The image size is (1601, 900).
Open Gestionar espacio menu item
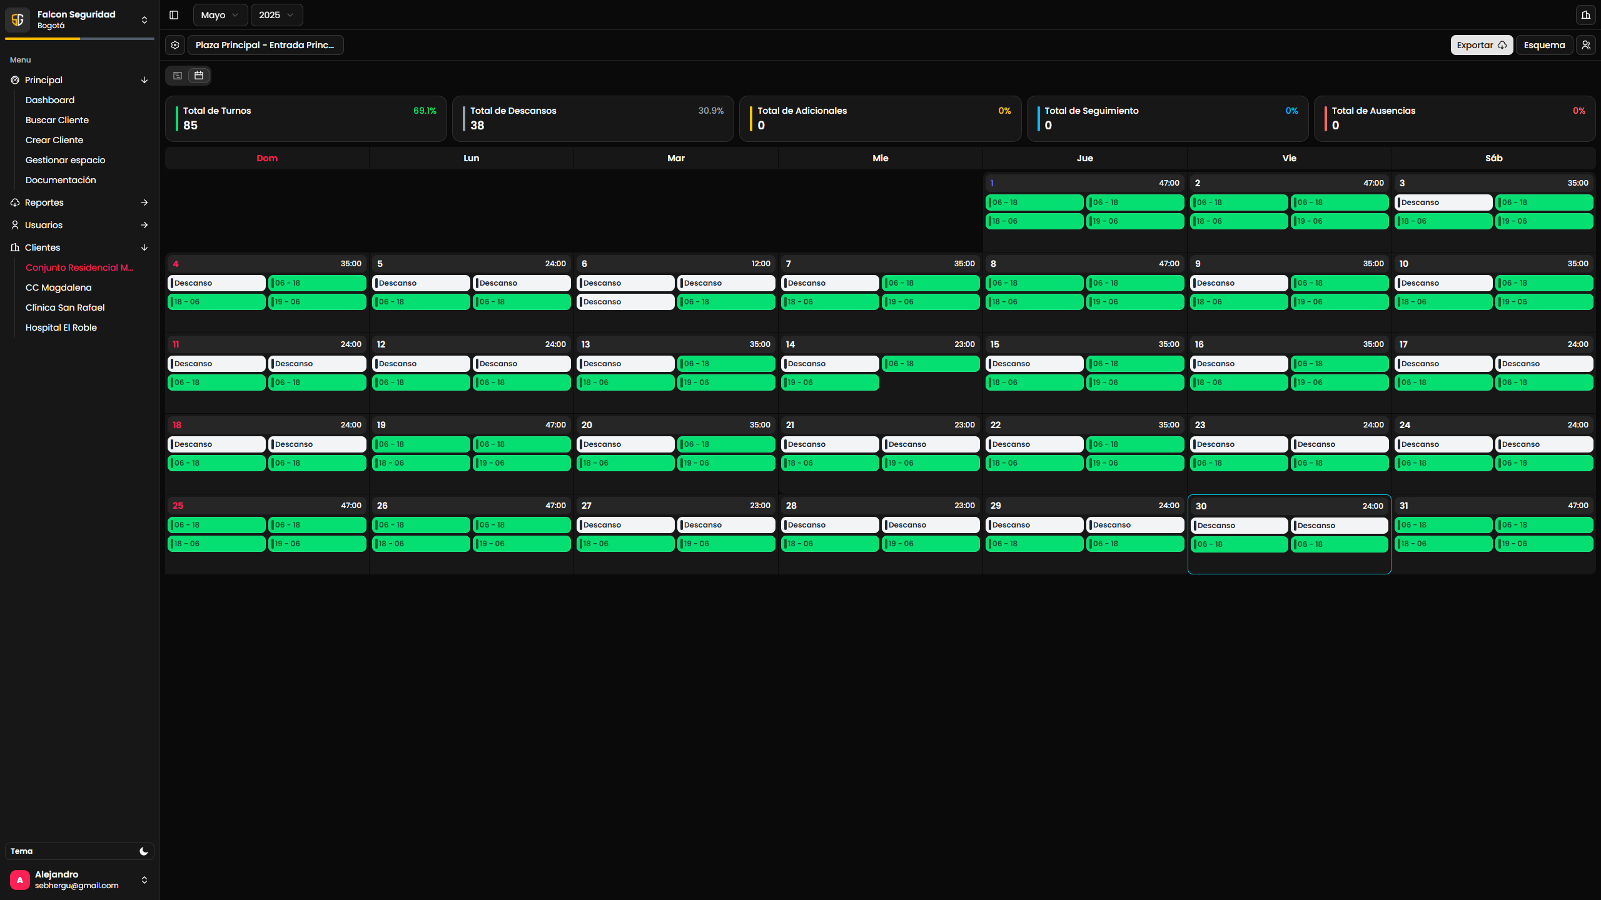[x=66, y=160]
